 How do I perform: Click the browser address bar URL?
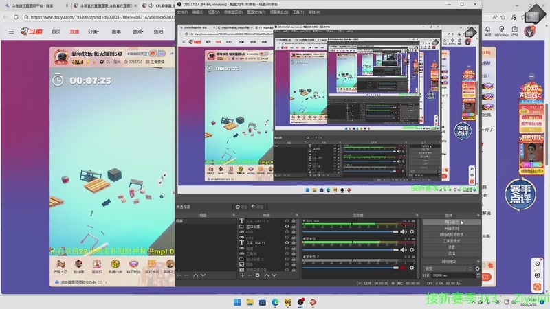point(102,16)
